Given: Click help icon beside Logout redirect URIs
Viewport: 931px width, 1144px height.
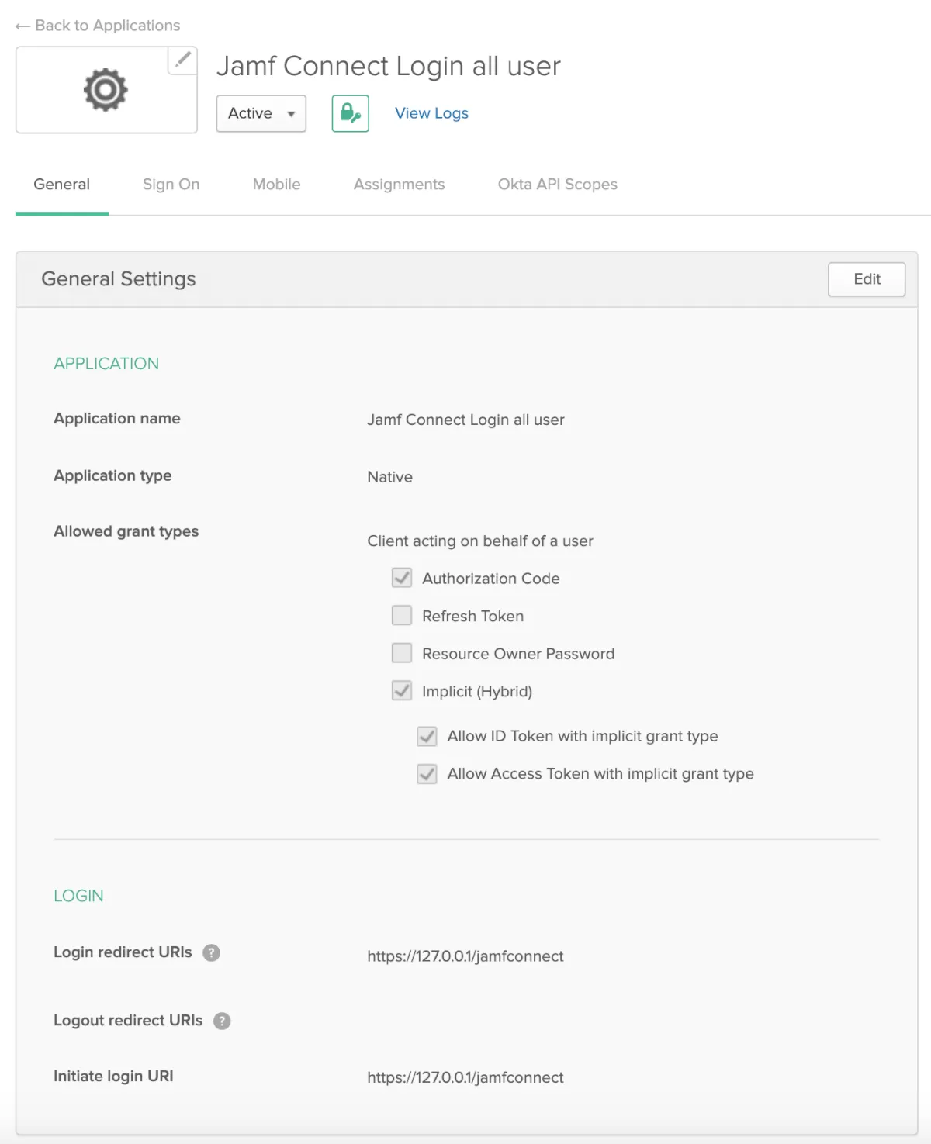Looking at the screenshot, I should coord(222,1021).
